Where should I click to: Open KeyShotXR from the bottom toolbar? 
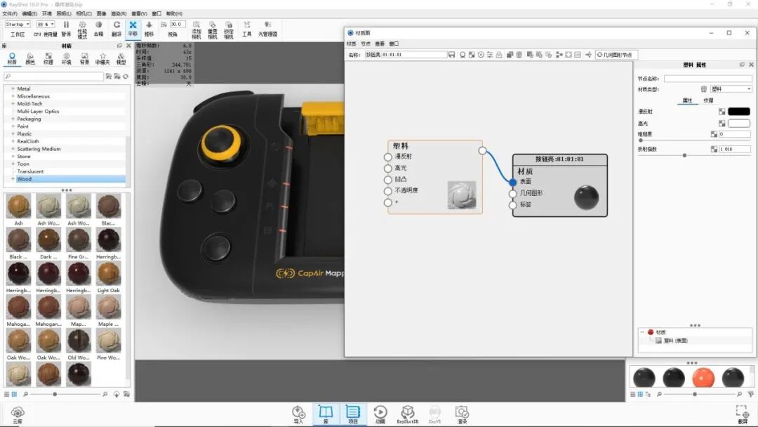pos(407,414)
